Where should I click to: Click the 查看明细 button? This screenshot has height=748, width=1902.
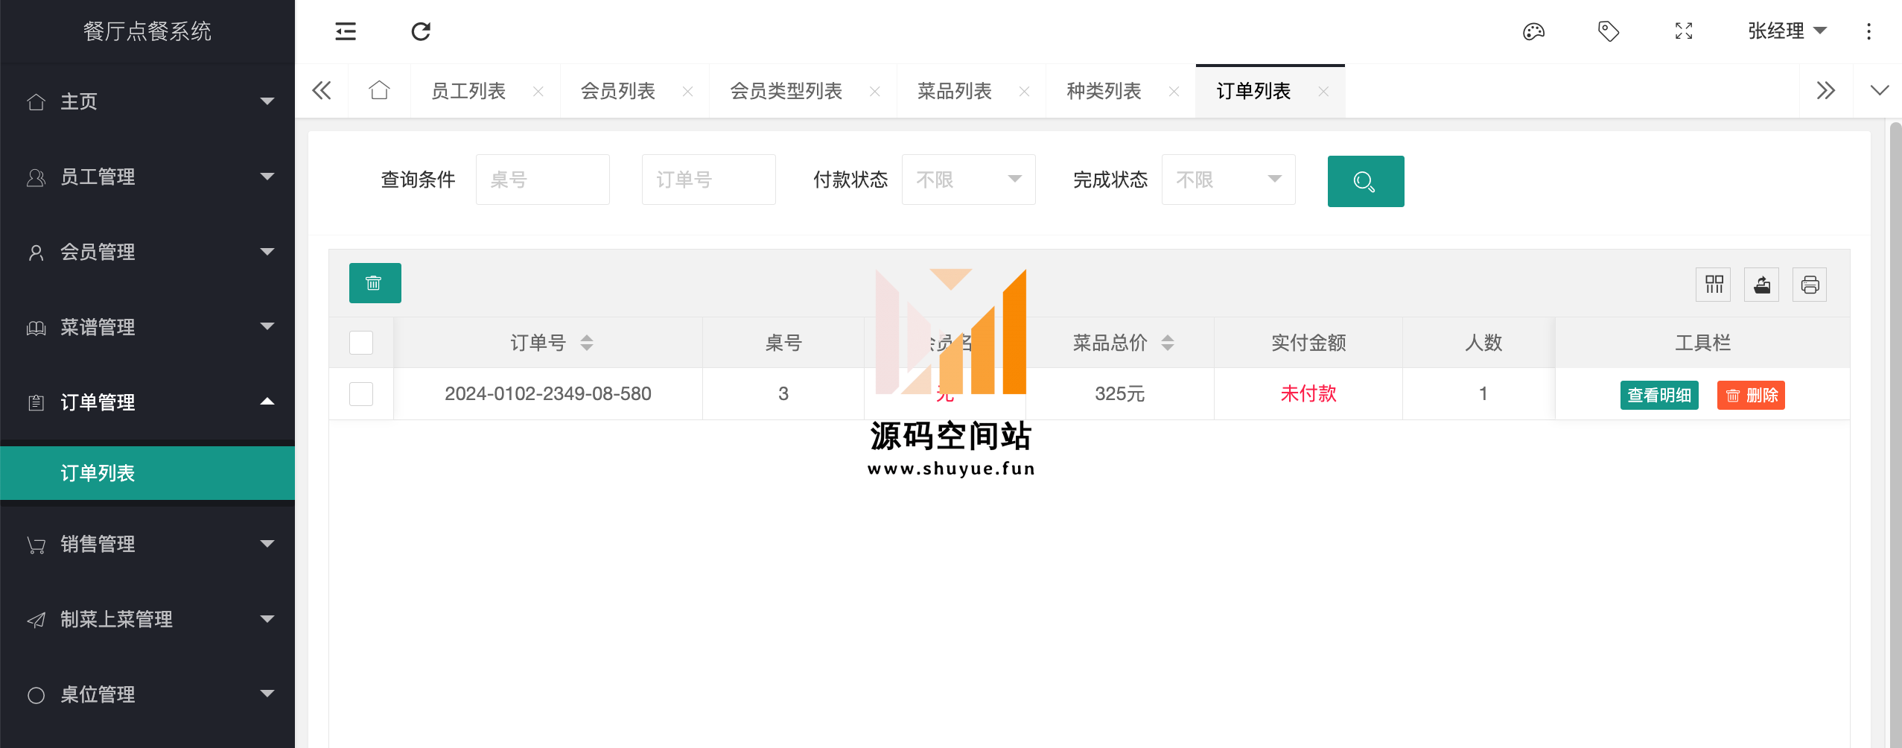(1659, 395)
